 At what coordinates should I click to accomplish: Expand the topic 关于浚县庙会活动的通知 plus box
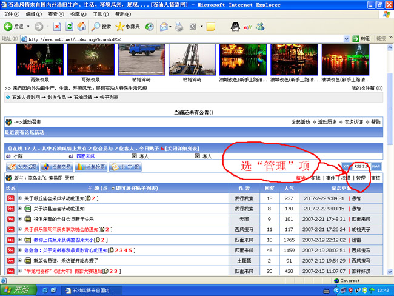point(19,209)
